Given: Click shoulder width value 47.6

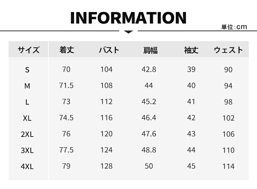Looking at the screenshot, I should click(149, 134).
